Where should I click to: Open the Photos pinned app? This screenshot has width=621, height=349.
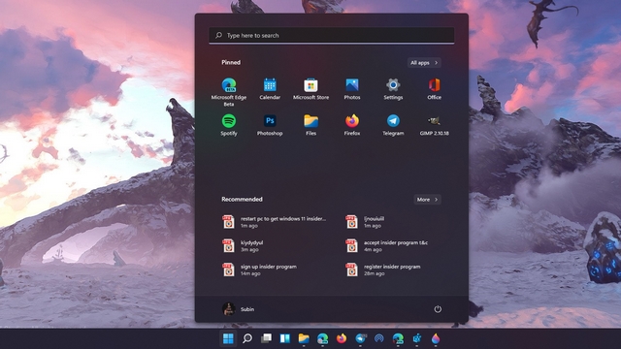352,89
